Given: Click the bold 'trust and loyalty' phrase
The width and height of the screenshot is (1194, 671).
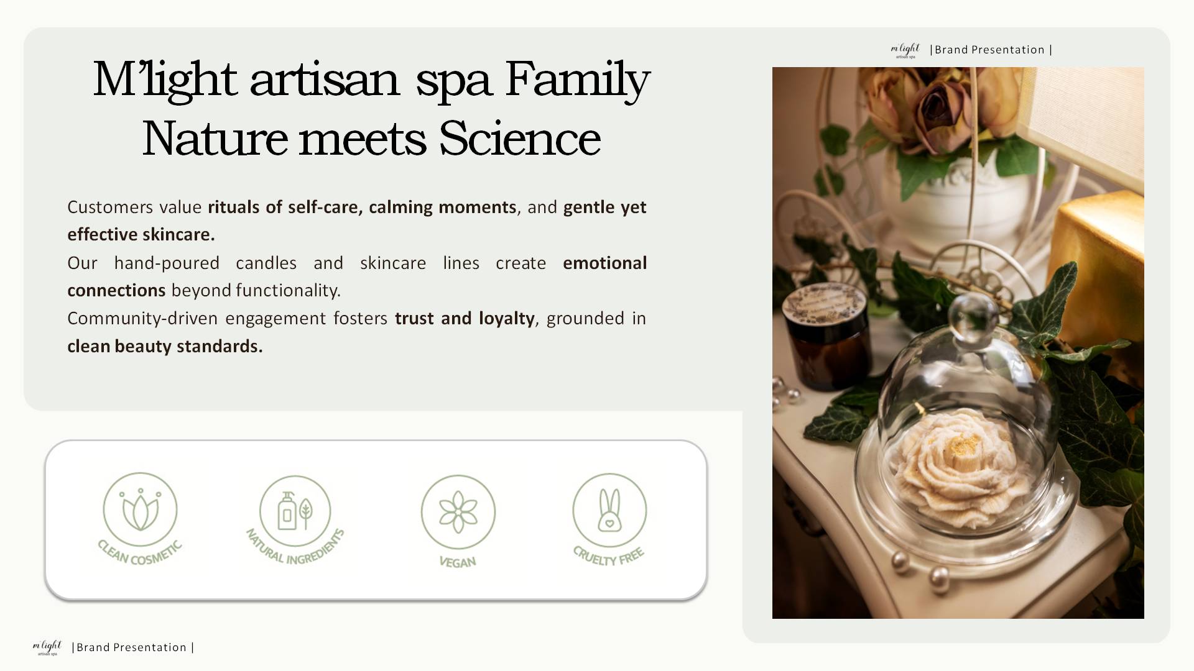Looking at the screenshot, I should pyautogui.click(x=465, y=318).
